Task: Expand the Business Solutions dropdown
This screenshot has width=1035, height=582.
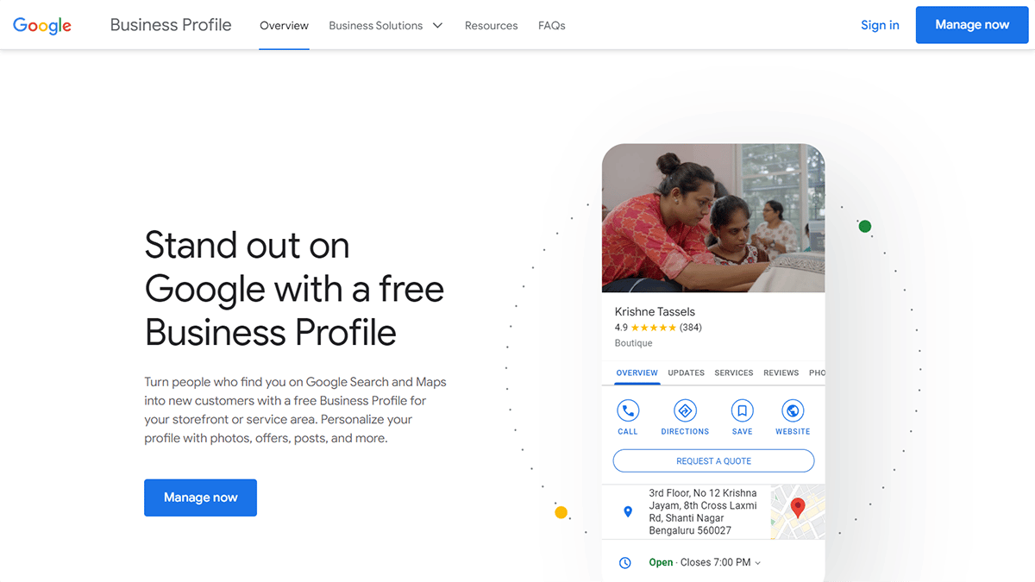Action: [386, 26]
